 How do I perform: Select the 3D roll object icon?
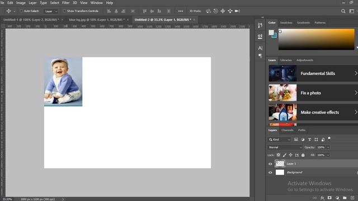[x=215, y=11]
